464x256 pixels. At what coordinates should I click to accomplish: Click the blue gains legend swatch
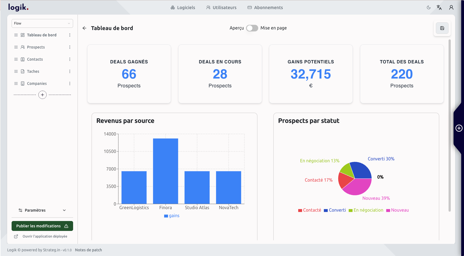coord(166,216)
